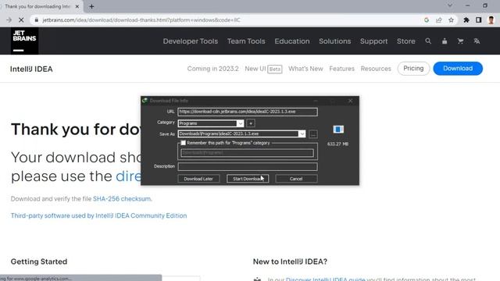
Task: Go to Resources section
Action: tap(376, 69)
